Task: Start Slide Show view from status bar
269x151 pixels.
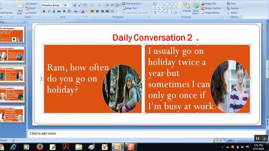Action: [x=224, y=141]
